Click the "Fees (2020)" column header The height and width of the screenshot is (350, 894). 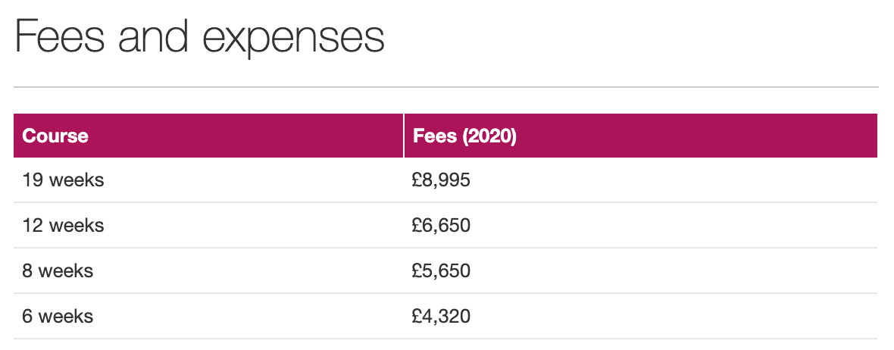click(x=464, y=136)
